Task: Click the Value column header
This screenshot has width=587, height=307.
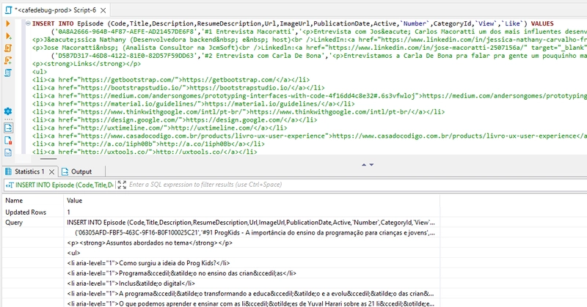Action: tap(74, 200)
